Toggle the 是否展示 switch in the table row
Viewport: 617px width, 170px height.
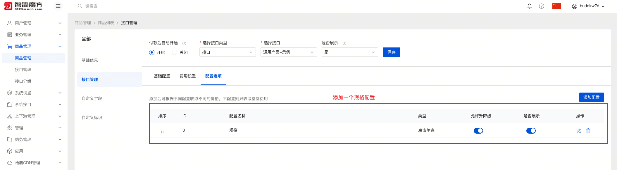[531, 131]
